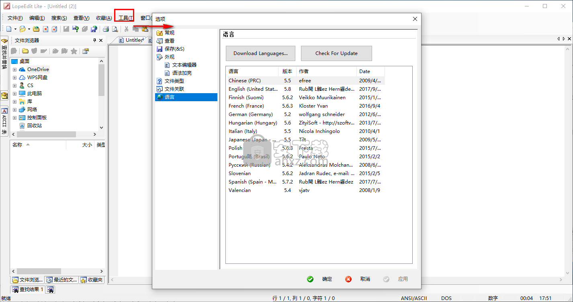Click the toolbox icon on left sidebar
The image size is (573, 302).
point(4,96)
